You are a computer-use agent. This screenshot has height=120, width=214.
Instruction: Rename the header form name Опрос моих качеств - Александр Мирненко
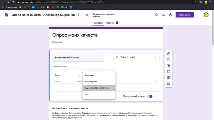[43, 15]
